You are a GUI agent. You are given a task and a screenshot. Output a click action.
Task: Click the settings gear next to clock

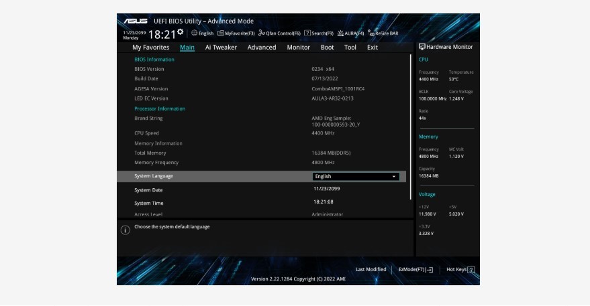(181, 32)
